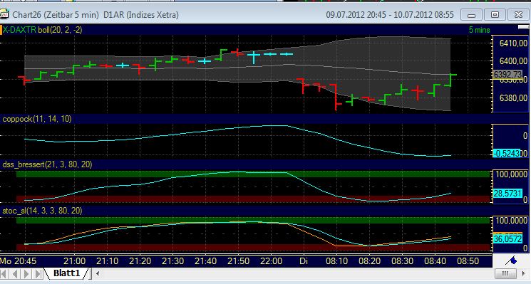531x284 pixels.
Task: Click the Di day separator label on the time axis
Action: 304,261
